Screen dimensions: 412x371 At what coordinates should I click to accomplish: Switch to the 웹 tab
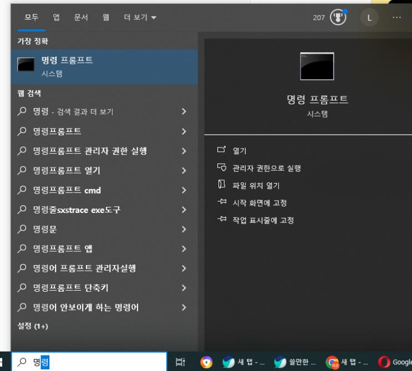(x=105, y=18)
